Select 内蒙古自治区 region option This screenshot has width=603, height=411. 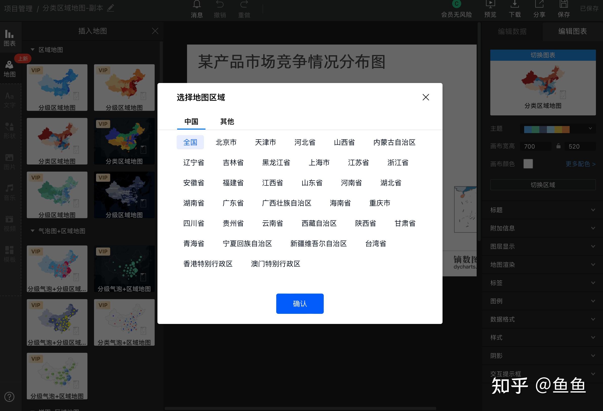coord(395,142)
